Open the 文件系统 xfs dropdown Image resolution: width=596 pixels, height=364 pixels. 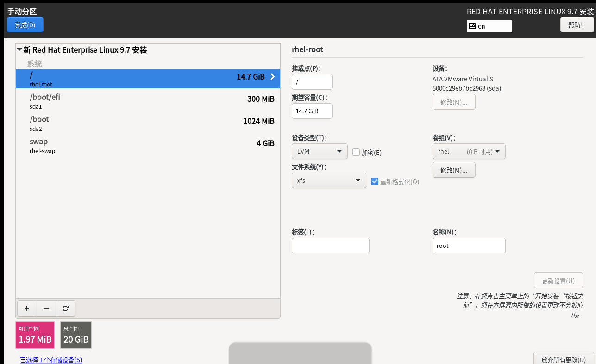click(x=329, y=180)
